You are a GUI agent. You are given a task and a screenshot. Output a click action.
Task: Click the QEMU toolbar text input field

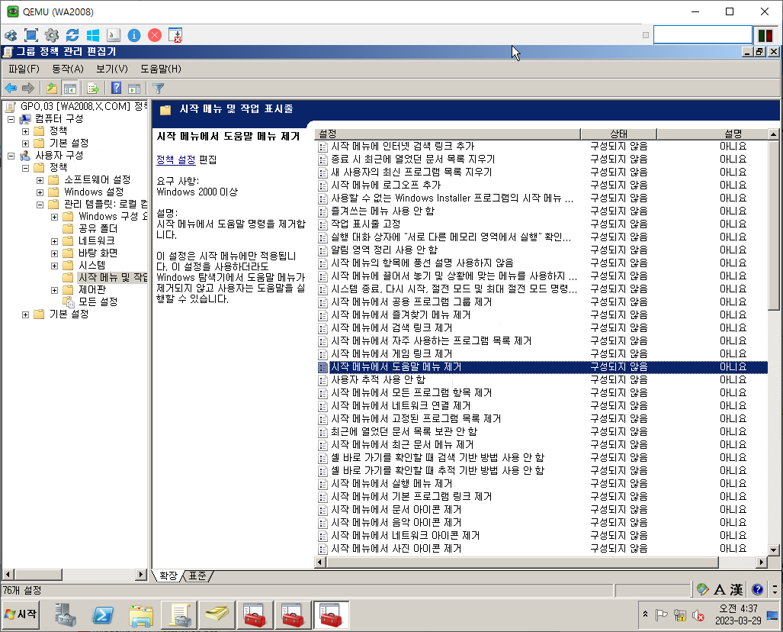703,35
